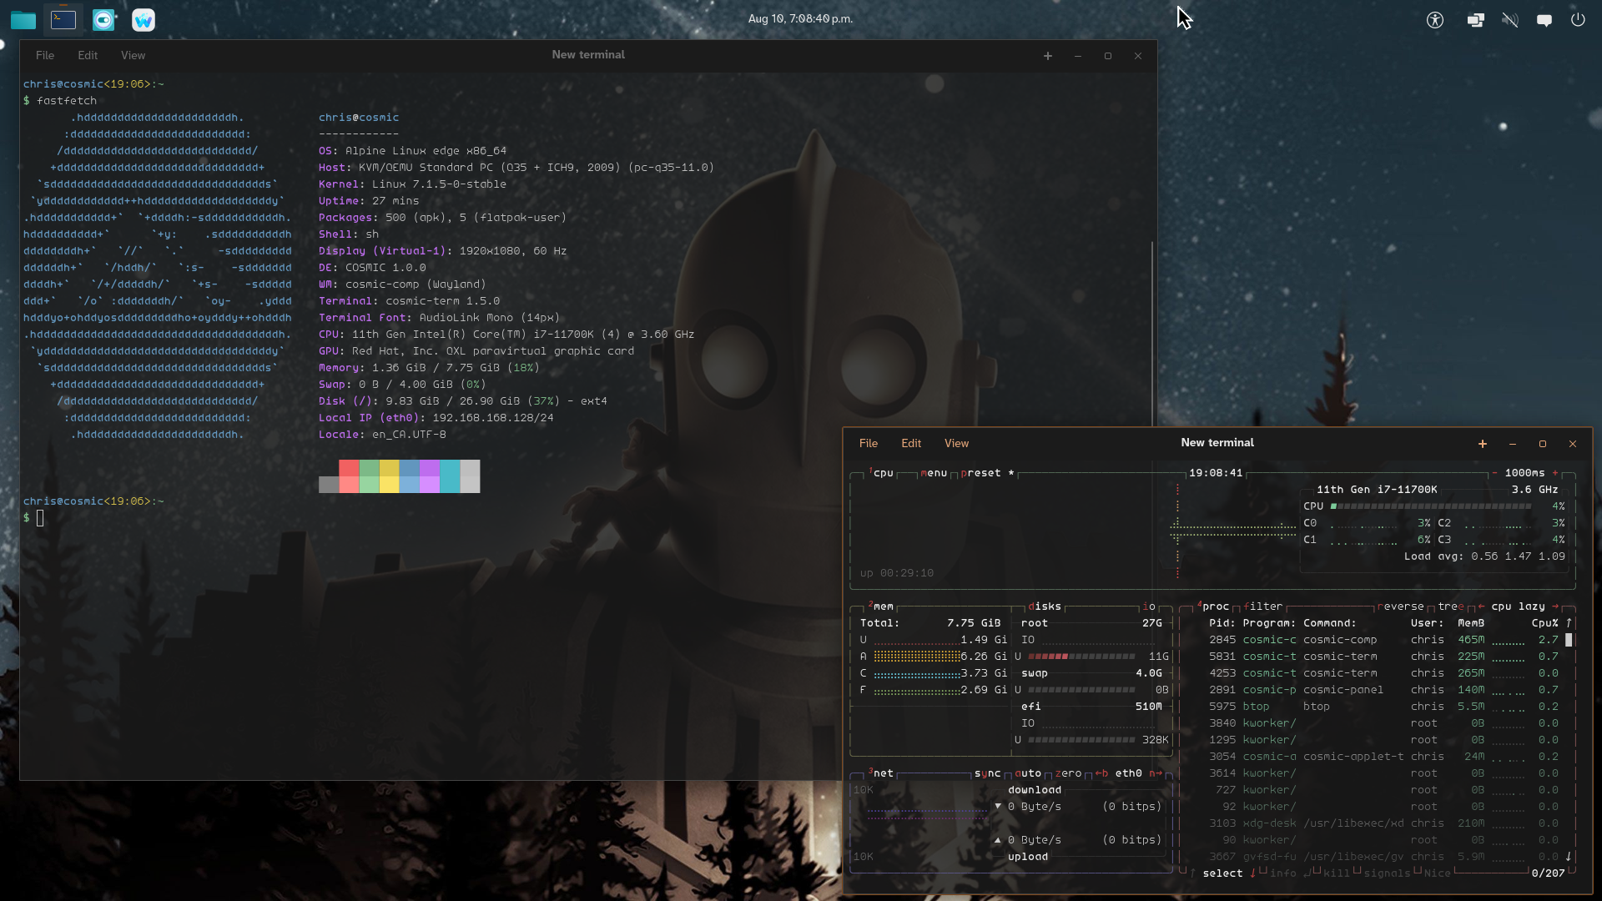Image resolution: width=1602 pixels, height=901 pixels.
Task: Click zero to reset net totals
Action: pos(1068,773)
